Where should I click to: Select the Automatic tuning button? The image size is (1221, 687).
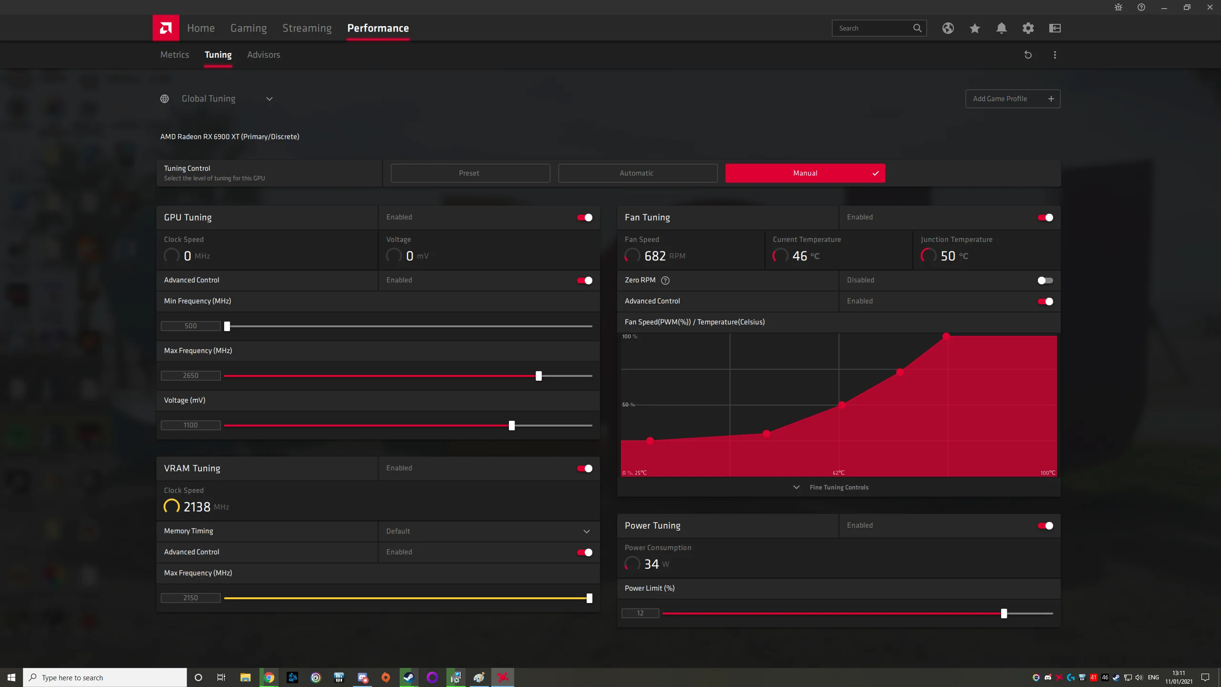click(638, 173)
